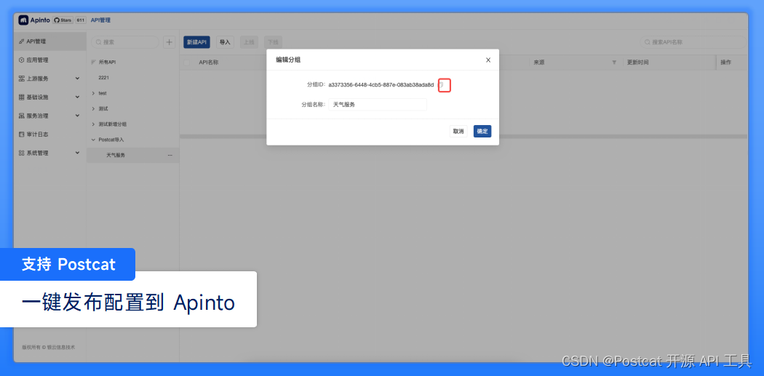The image size is (764, 376).
Task: Click the 更新时间 column header
Action: tap(638, 63)
